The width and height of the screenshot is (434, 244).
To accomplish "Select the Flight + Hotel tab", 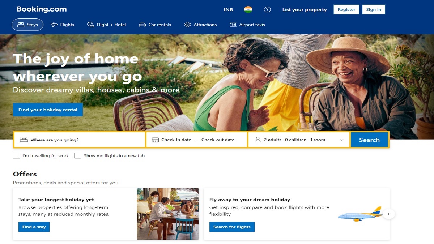I will (107, 25).
